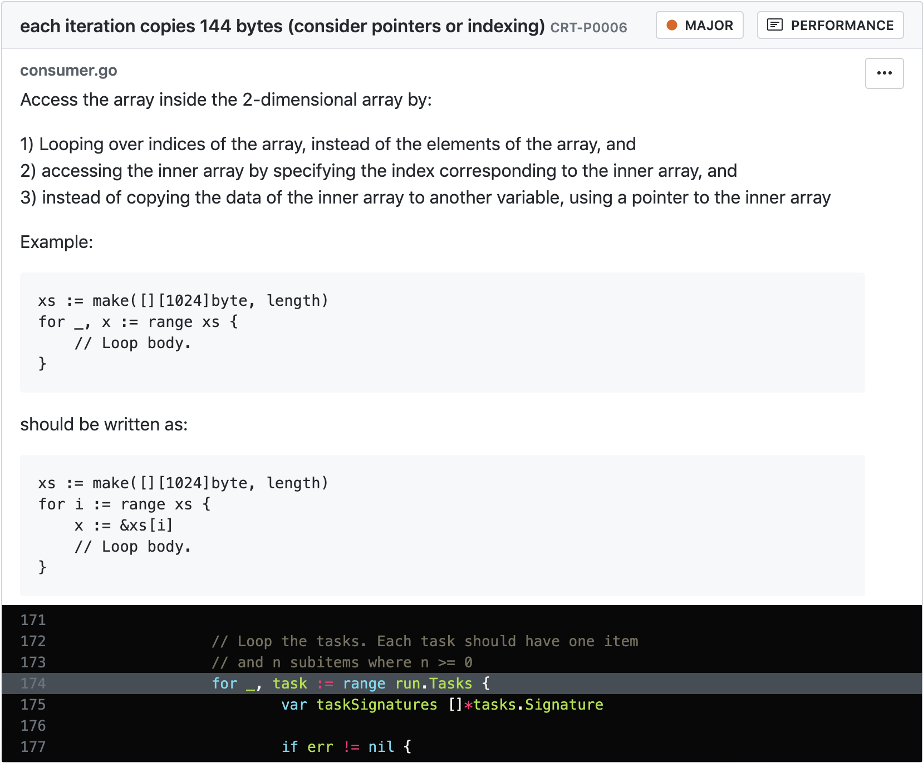Click line number 175 in the gutter

pyautogui.click(x=33, y=705)
